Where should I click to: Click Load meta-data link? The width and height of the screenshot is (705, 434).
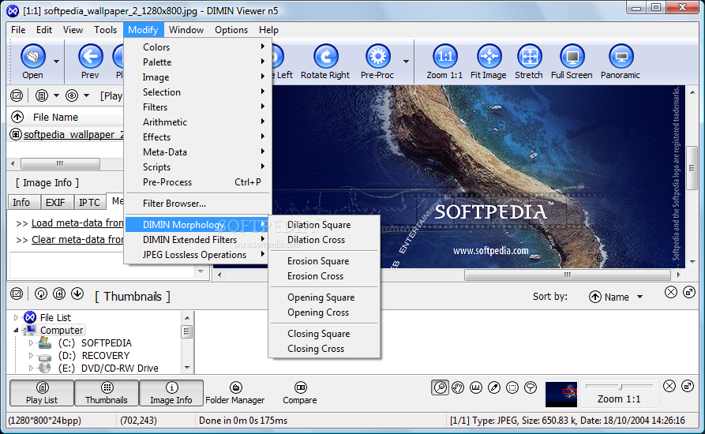(x=77, y=223)
